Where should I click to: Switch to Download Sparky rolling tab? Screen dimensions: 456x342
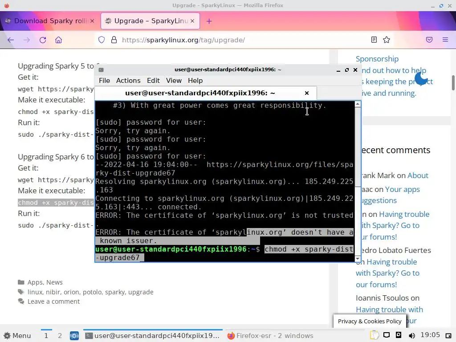[x=49, y=21]
